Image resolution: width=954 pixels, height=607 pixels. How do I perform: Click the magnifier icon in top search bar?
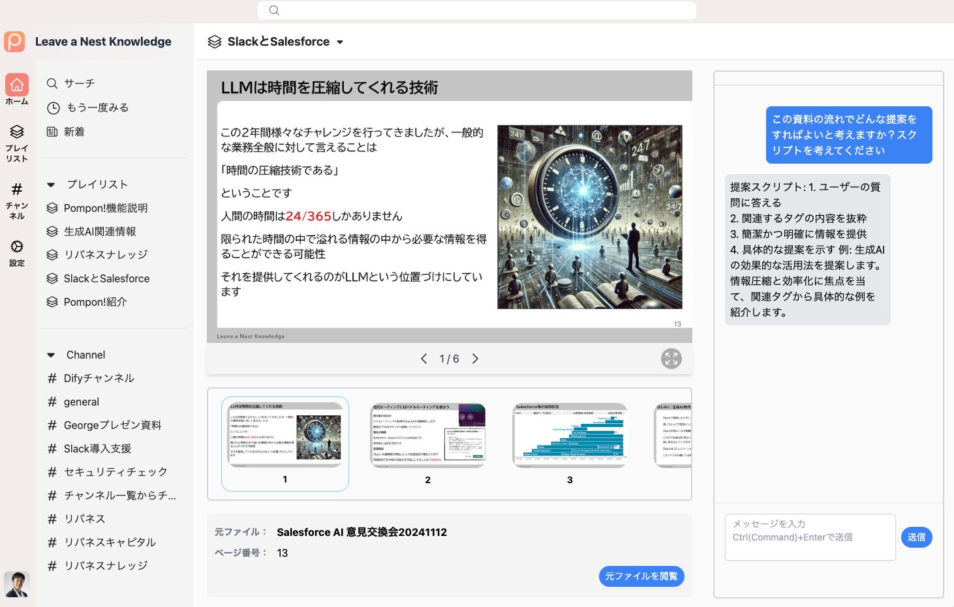pyautogui.click(x=274, y=10)
